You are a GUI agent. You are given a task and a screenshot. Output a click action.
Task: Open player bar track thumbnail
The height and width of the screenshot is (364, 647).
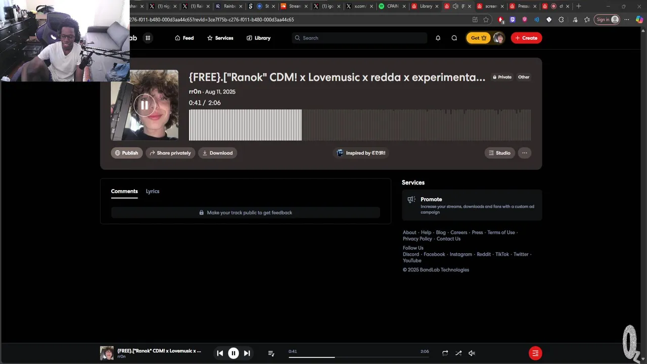[107, 353]
